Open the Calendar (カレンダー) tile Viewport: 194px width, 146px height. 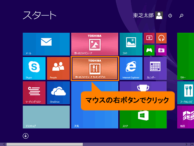[x=155, y=69]
